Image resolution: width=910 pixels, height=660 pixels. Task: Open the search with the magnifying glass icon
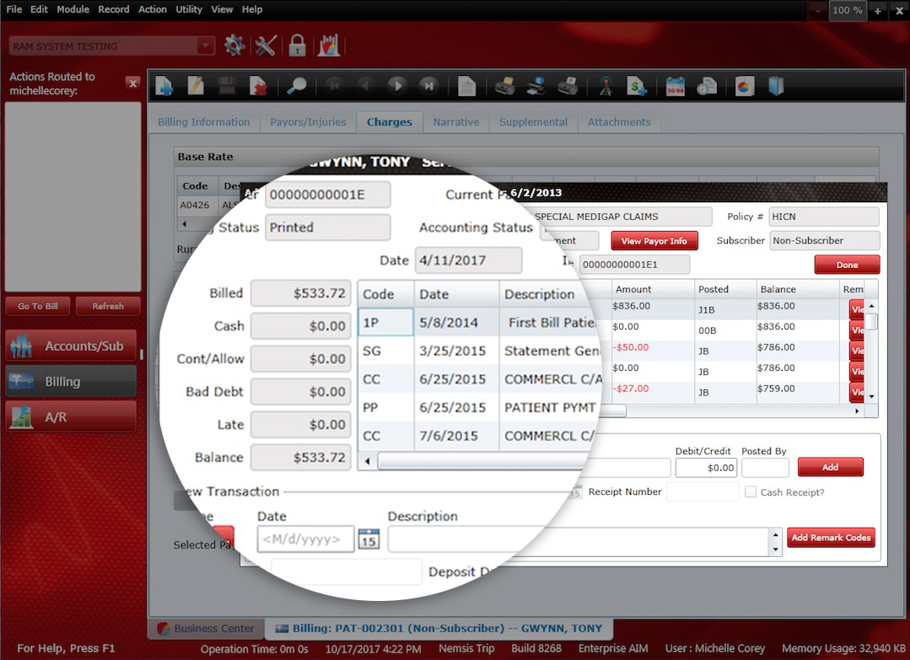pyautogui.click(x=298, y=86)
